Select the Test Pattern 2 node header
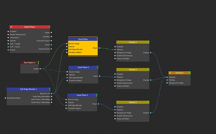The width and height of the screenshot is (216, 134). point(29,63)
